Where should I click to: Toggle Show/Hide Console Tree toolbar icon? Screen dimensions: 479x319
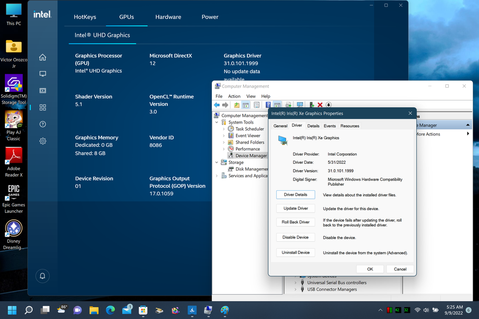click(245, 105)
